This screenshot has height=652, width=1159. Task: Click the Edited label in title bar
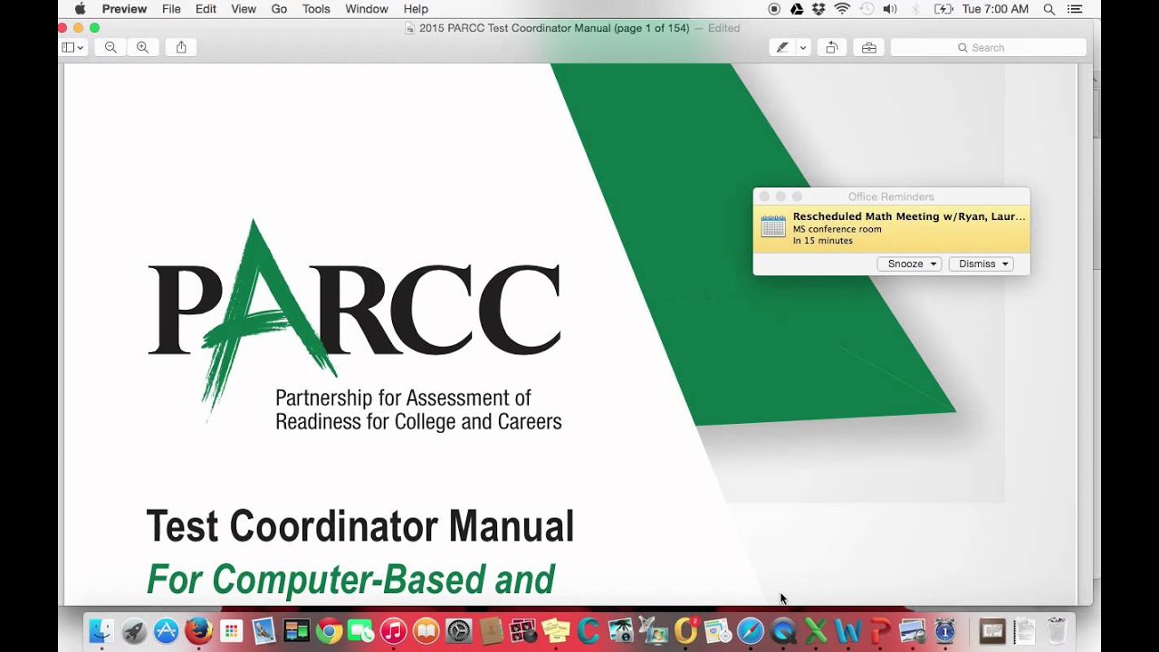click(x=723, y=28)
